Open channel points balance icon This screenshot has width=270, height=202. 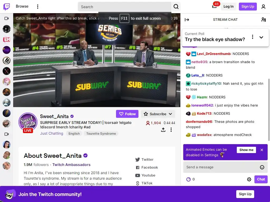pyautogui.click(x=189, y=179)
